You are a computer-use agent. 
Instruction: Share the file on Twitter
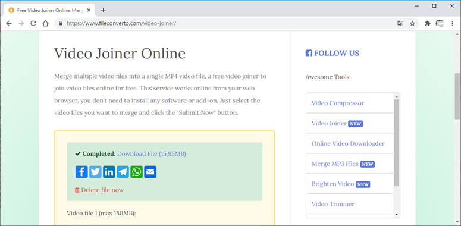[95, 172]
